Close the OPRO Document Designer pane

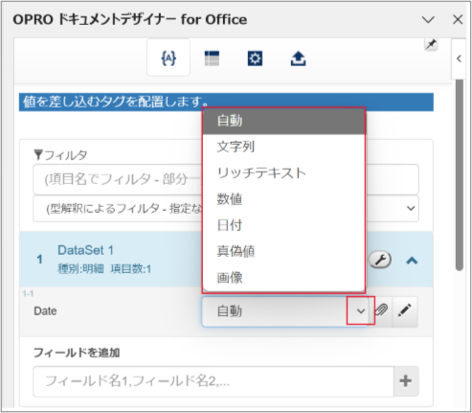pyautogui.click(x=458, y=19)
